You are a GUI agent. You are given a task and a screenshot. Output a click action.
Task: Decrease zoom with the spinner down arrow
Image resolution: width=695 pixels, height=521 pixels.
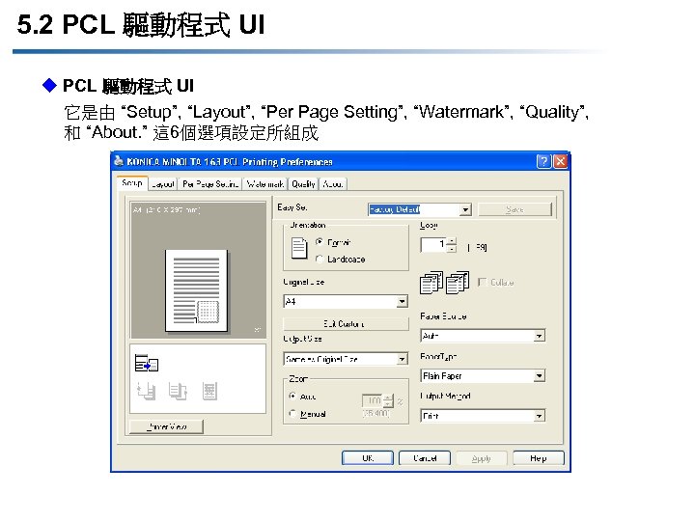(388, 404)
